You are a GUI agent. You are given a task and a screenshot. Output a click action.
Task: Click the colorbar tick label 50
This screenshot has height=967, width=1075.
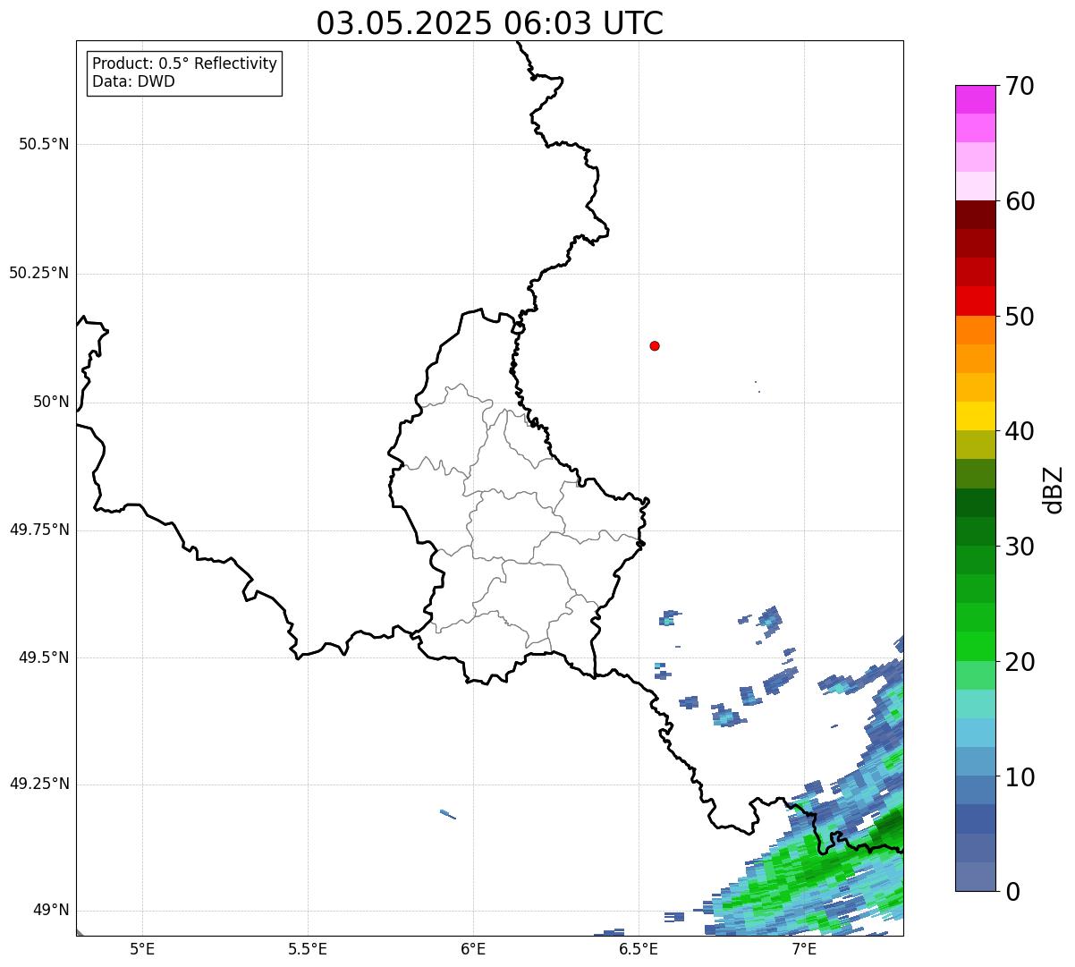[x=1020, y=317]
